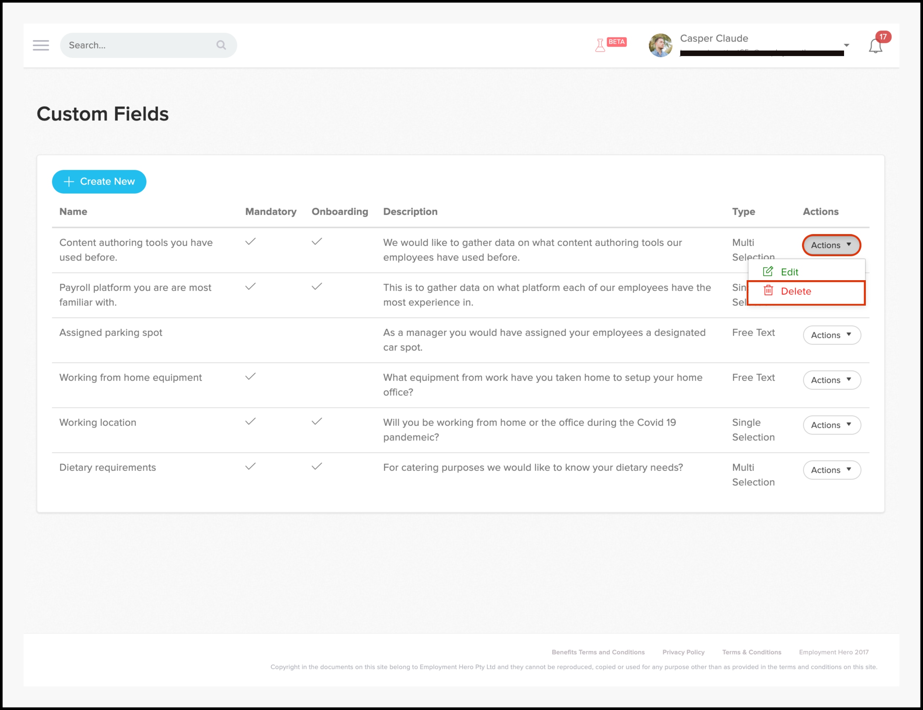The height and width of the screenshot is (710, 923).
Task: Click the plus icon in Create New
Action: [69, 182]
